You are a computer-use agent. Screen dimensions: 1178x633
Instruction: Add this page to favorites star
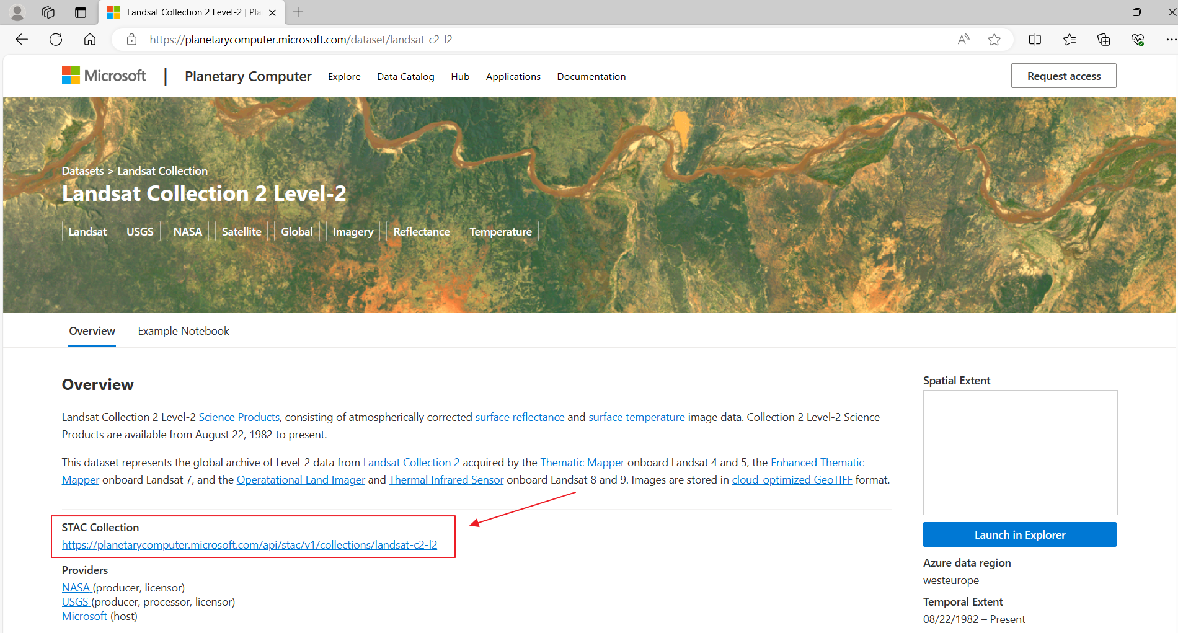point(994,40)
